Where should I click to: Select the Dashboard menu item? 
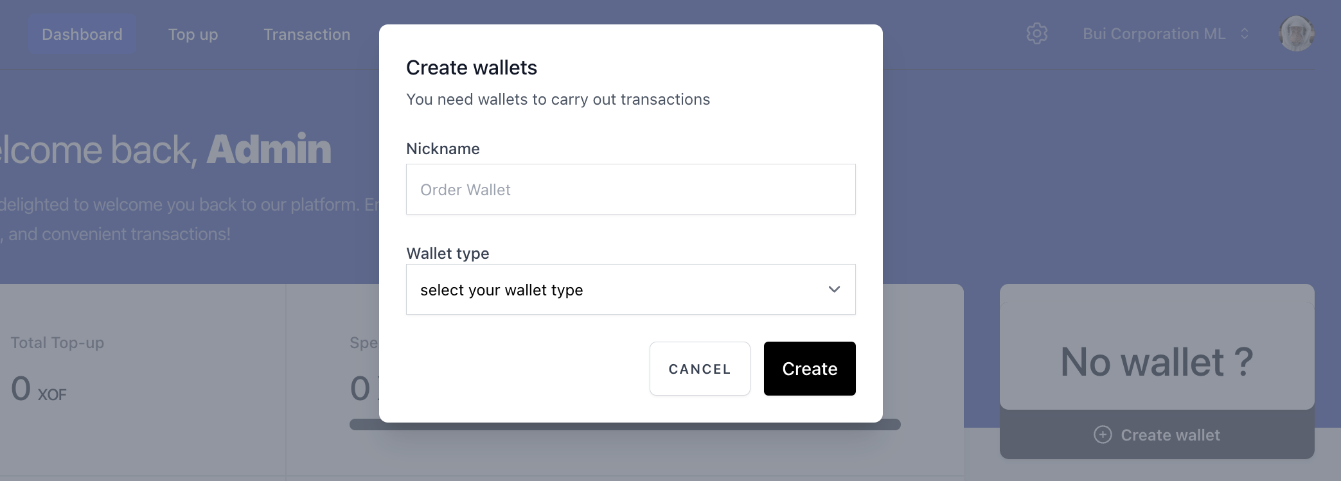82,33
